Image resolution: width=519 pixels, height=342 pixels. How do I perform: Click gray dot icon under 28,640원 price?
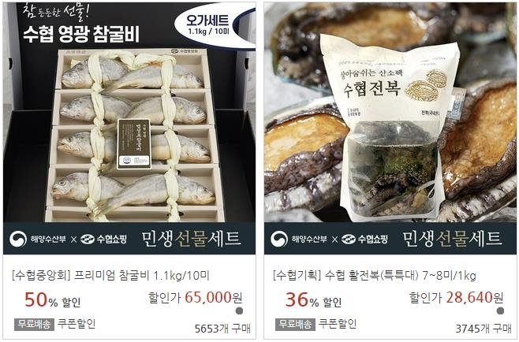point(500,311)
